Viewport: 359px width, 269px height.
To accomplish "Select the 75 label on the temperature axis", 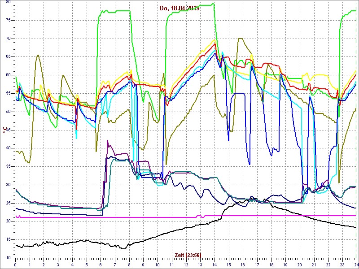I will tap(8, 20).
